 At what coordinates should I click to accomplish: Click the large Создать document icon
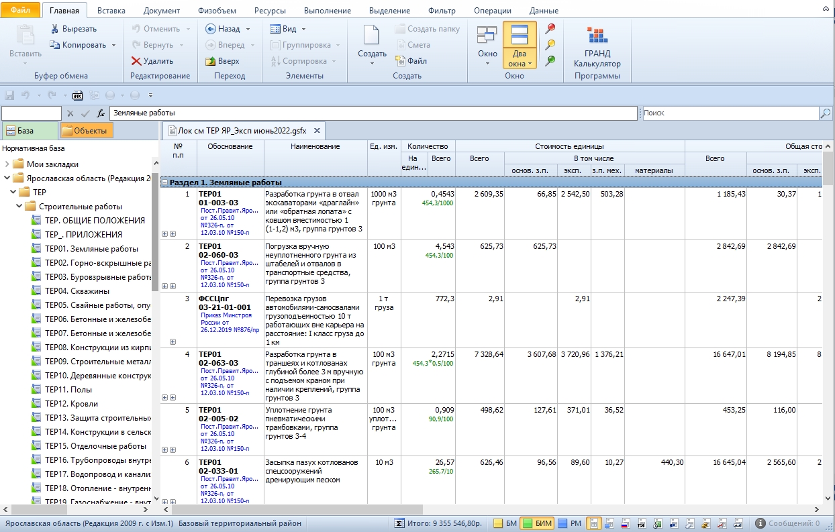coord(372,45)
